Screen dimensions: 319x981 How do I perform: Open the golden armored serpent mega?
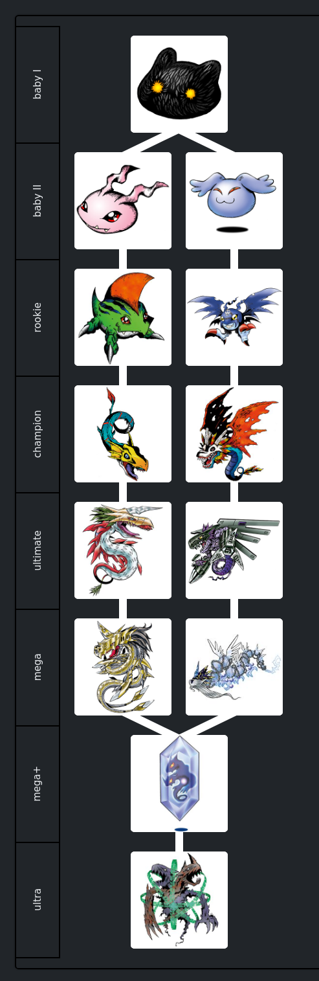123,667
